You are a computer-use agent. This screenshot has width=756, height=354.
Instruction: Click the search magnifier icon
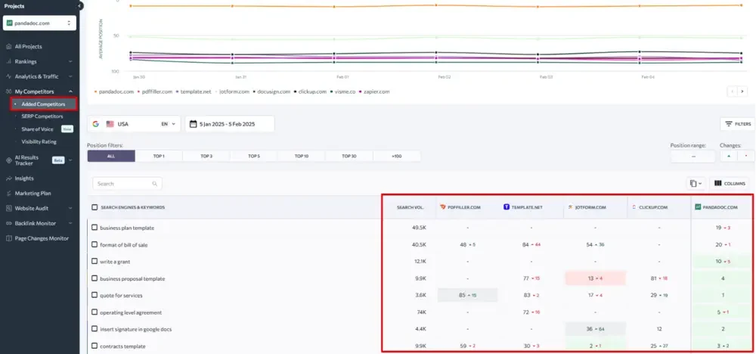point(155,184)
